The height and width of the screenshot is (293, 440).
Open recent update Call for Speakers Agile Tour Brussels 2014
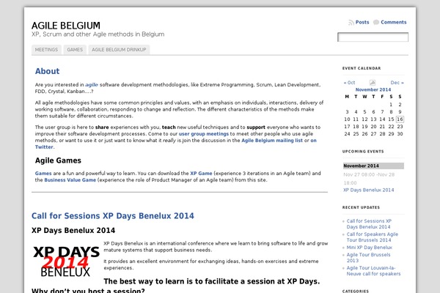point(372,237)
